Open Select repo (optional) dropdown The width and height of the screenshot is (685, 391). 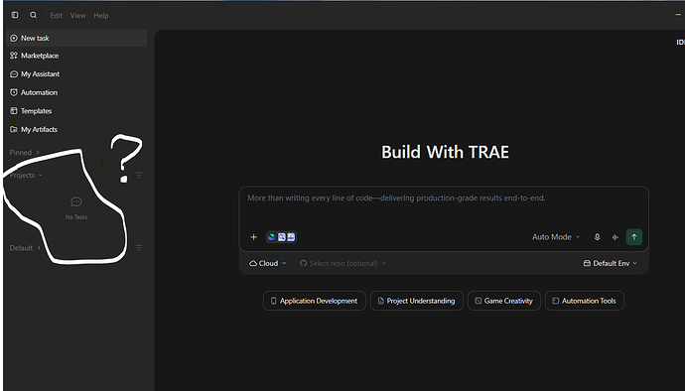tap(342, 263)
